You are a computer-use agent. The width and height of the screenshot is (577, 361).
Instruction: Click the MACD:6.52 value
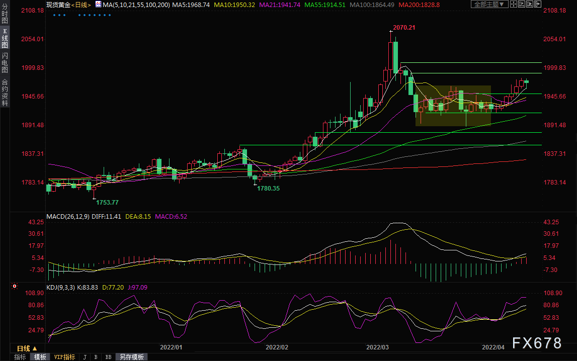tap(171, 217)
